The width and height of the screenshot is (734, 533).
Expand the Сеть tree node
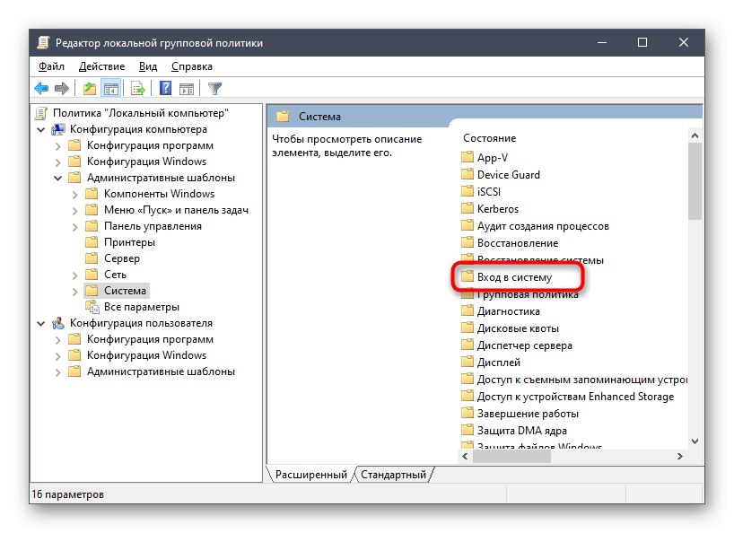pyautogui.click(x=75, y=274)
